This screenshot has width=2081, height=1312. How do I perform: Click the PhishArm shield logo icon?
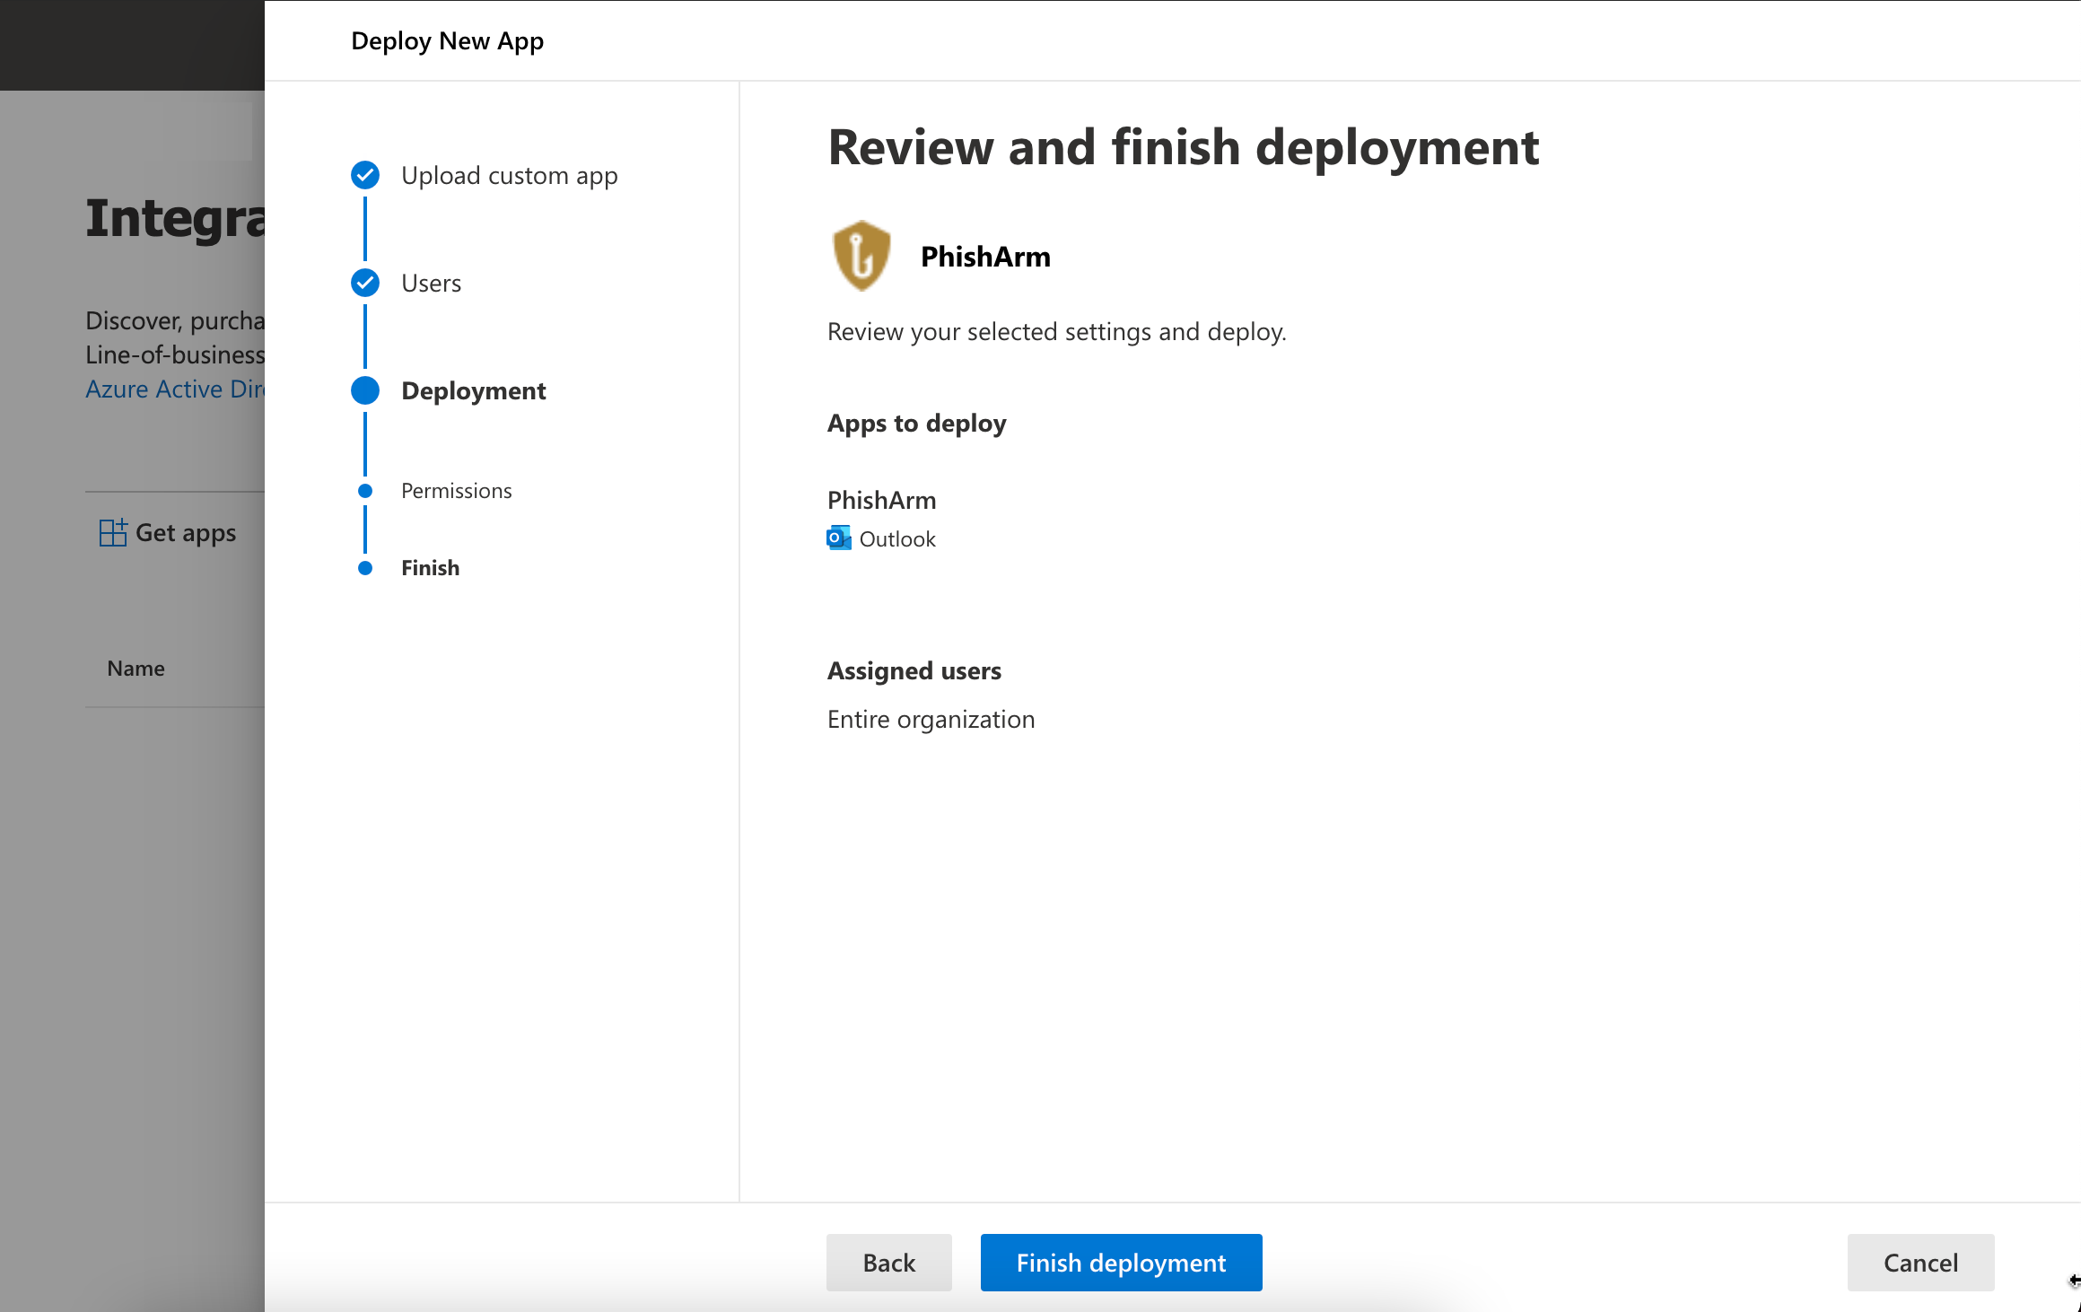[x=861, y=256]
